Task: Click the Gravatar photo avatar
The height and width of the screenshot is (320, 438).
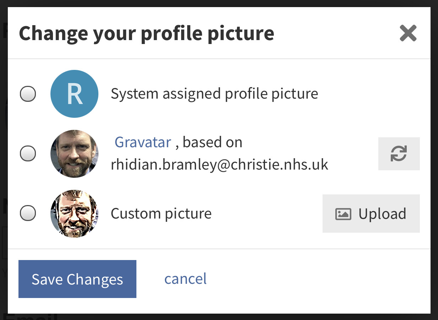Action: (74, 154)
